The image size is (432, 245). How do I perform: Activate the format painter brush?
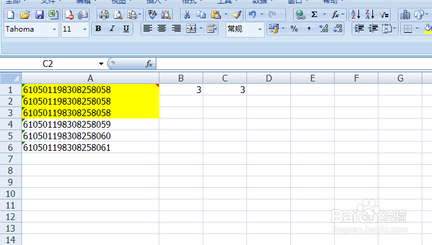point(237,15)
